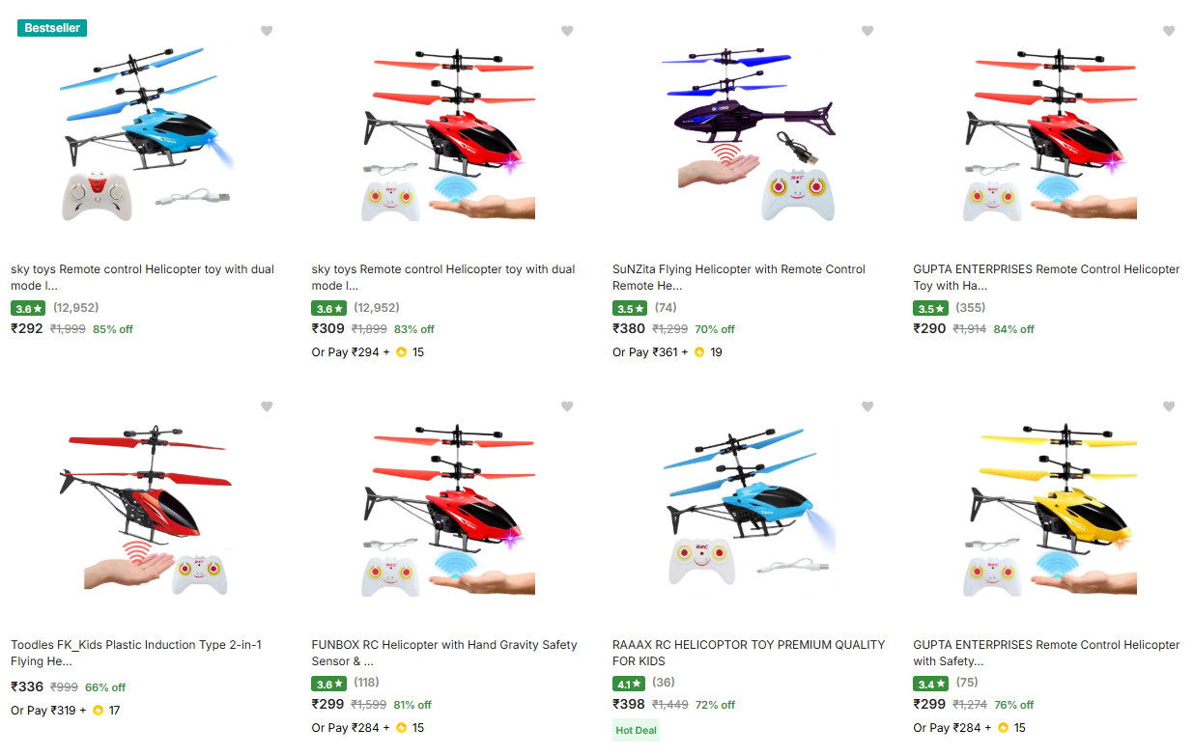Click the 3.4 star rating on yellow helicopter
1193x756 pixels.
[x=930, y=684]
